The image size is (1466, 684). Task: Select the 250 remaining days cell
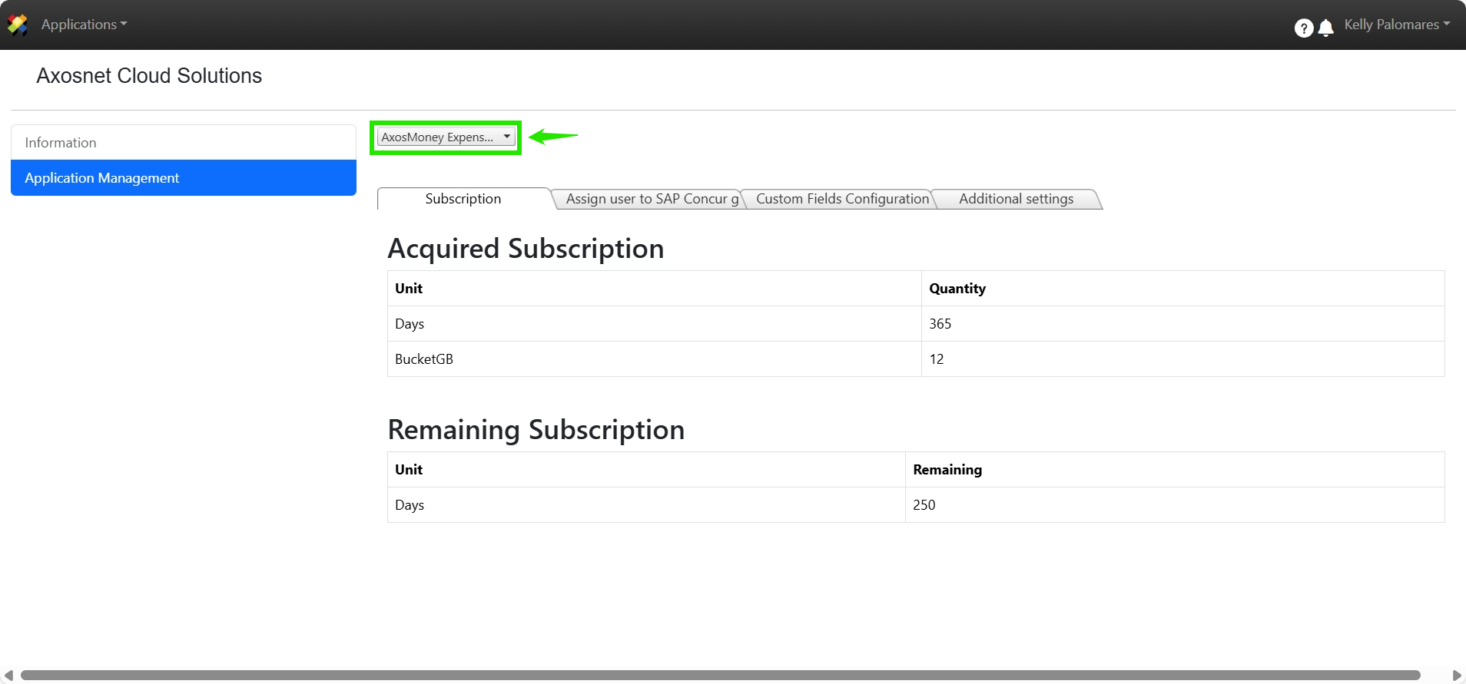pyautogui.click(x=924, y=505)
